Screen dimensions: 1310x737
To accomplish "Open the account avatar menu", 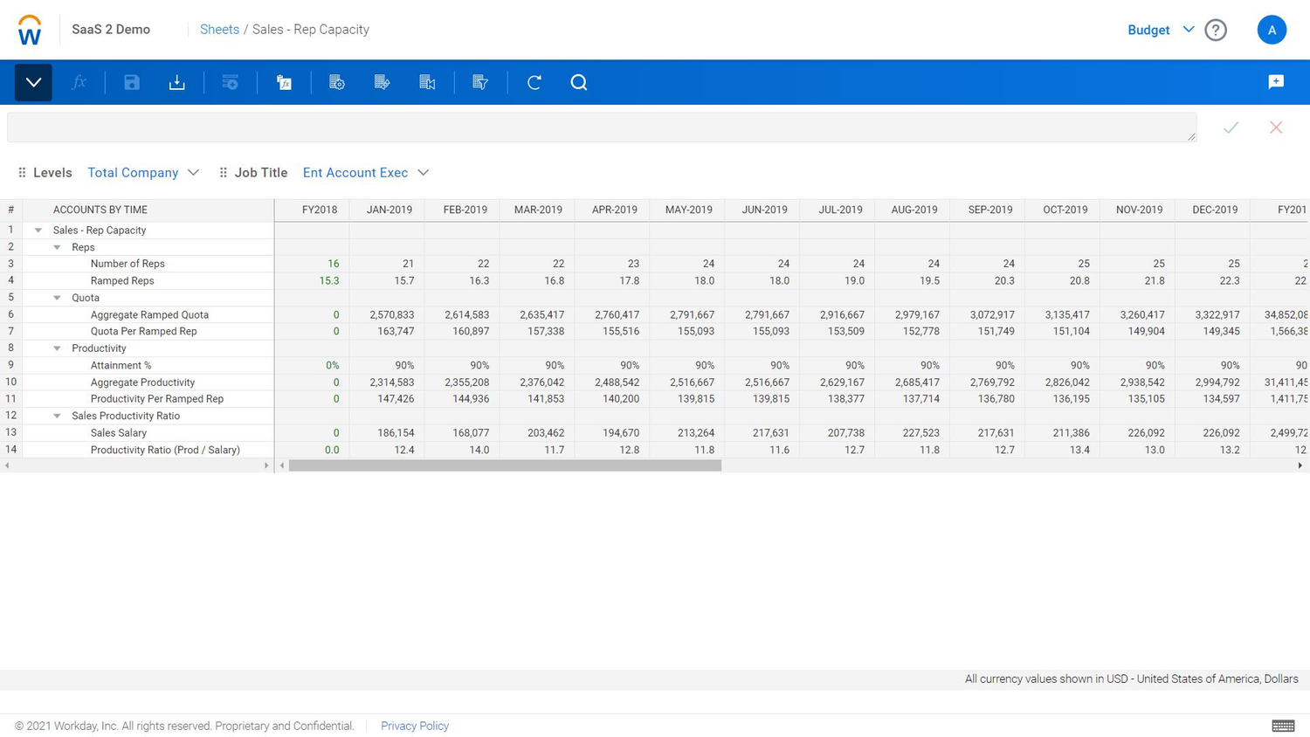I will click(x=1272, y=29).
